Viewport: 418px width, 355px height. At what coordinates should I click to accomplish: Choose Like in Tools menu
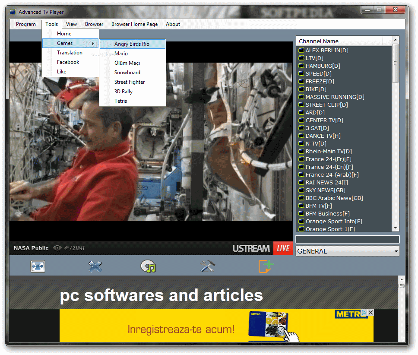[70, 71]
